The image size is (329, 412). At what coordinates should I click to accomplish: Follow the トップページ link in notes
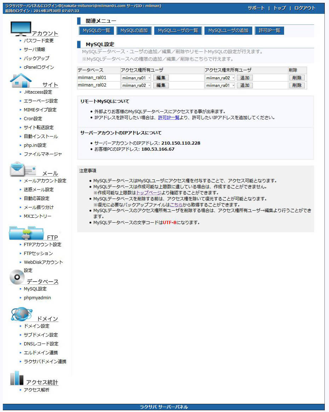(149, 193)
